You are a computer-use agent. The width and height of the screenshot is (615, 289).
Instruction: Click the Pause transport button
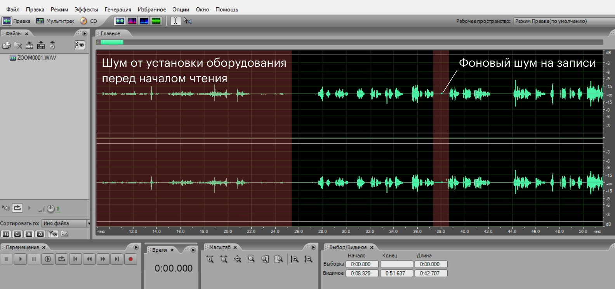tap(34, 259)
